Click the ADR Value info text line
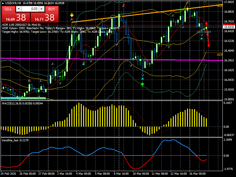The height and width of the screenshot is (177, 236). tap(61, 28)
